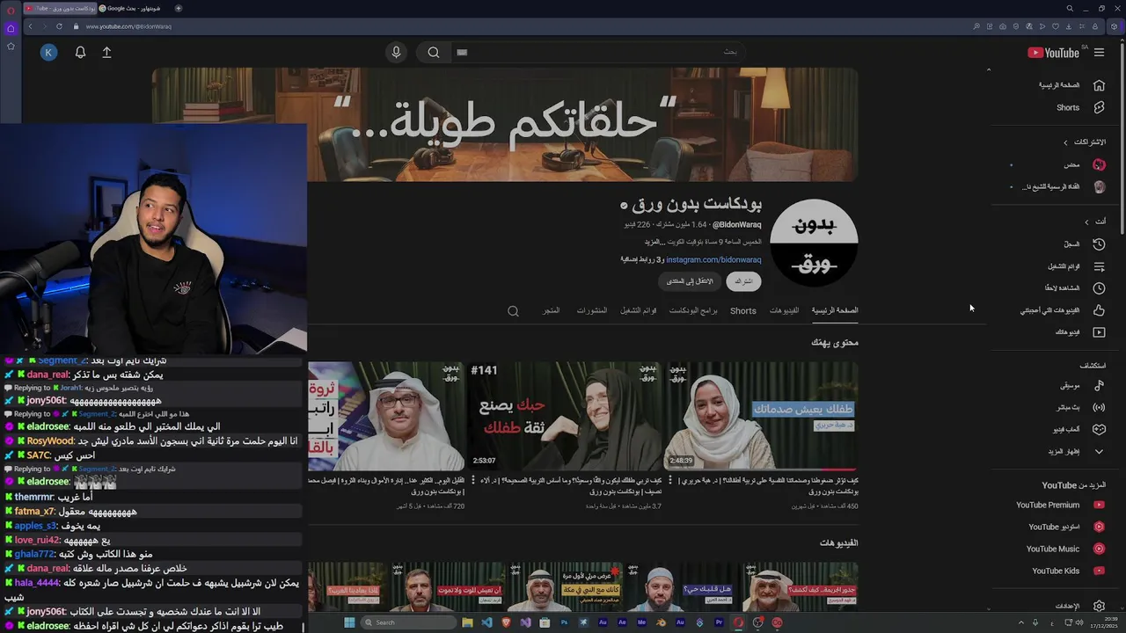This screenshot has width=1126, height=633.
Task: Open a new browser tab
Action: tap(179, 9)
